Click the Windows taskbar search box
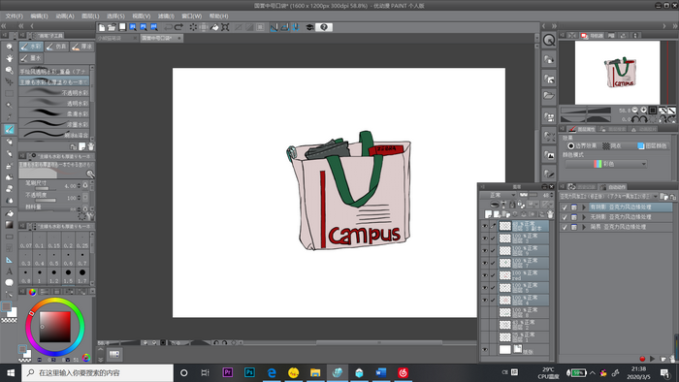 click(x=97, y=372)
